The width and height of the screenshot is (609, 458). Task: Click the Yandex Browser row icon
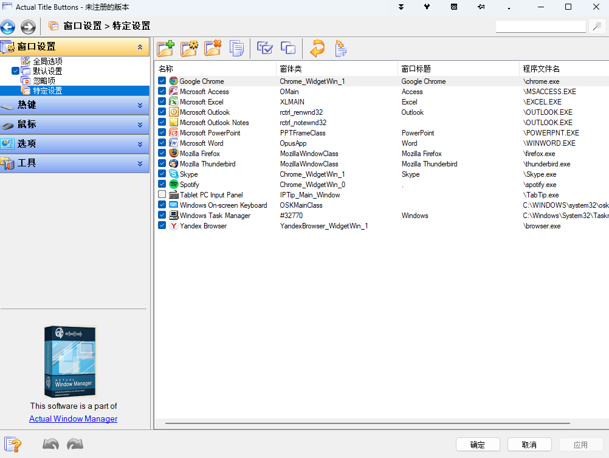coord(174,225)
